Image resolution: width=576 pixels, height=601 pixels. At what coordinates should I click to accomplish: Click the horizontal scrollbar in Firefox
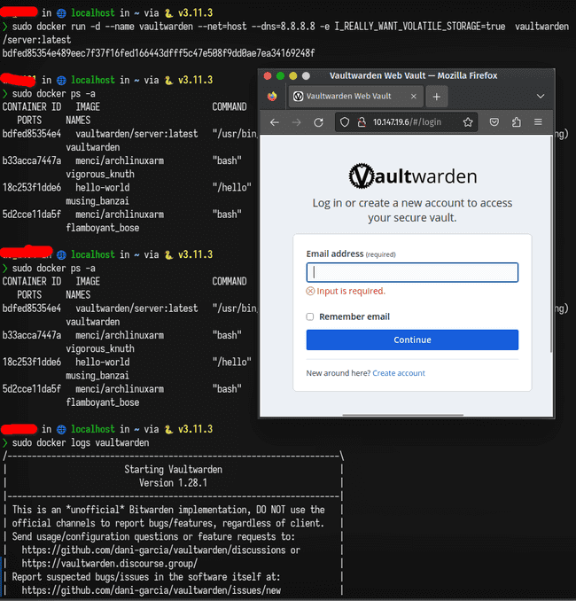(403, 415)
